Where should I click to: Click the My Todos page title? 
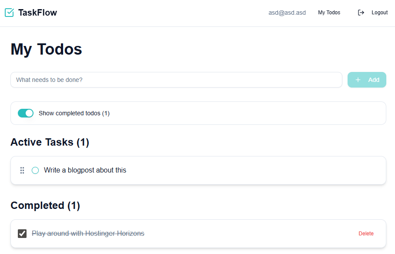[46, 49]
